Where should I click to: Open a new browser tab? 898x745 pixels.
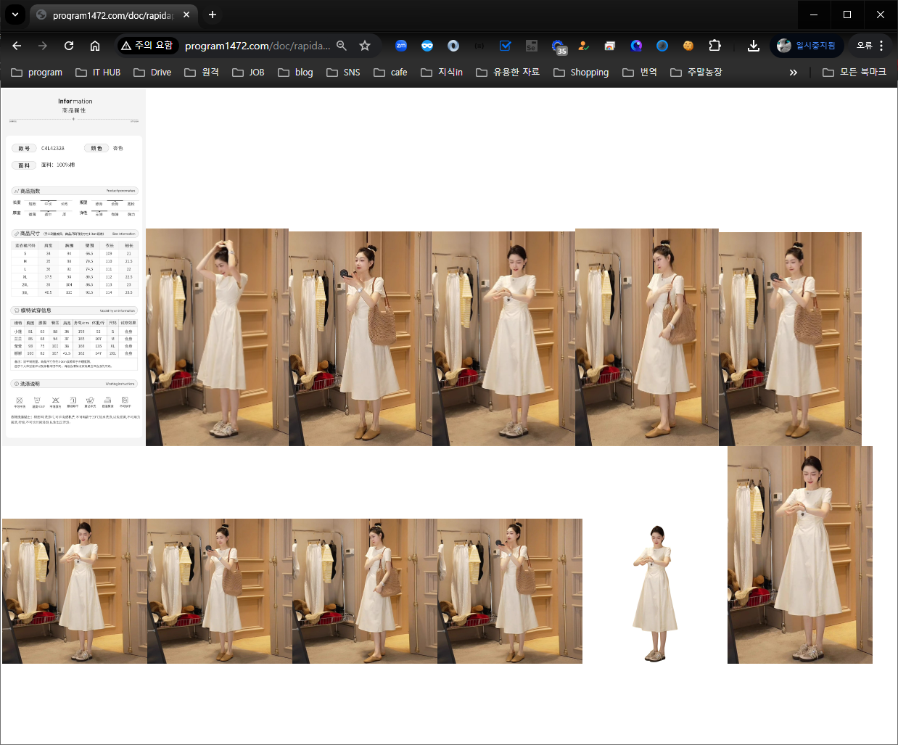(x=213, y=15)
